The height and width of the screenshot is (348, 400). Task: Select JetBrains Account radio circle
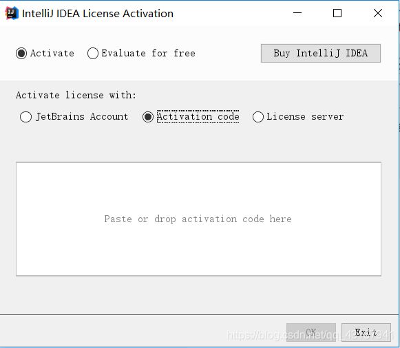(25, 117)
